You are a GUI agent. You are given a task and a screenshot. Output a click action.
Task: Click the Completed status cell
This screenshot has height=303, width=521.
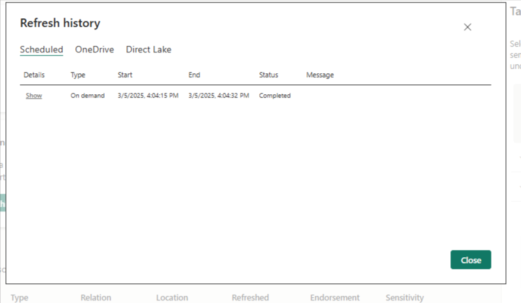click(275, 96)
